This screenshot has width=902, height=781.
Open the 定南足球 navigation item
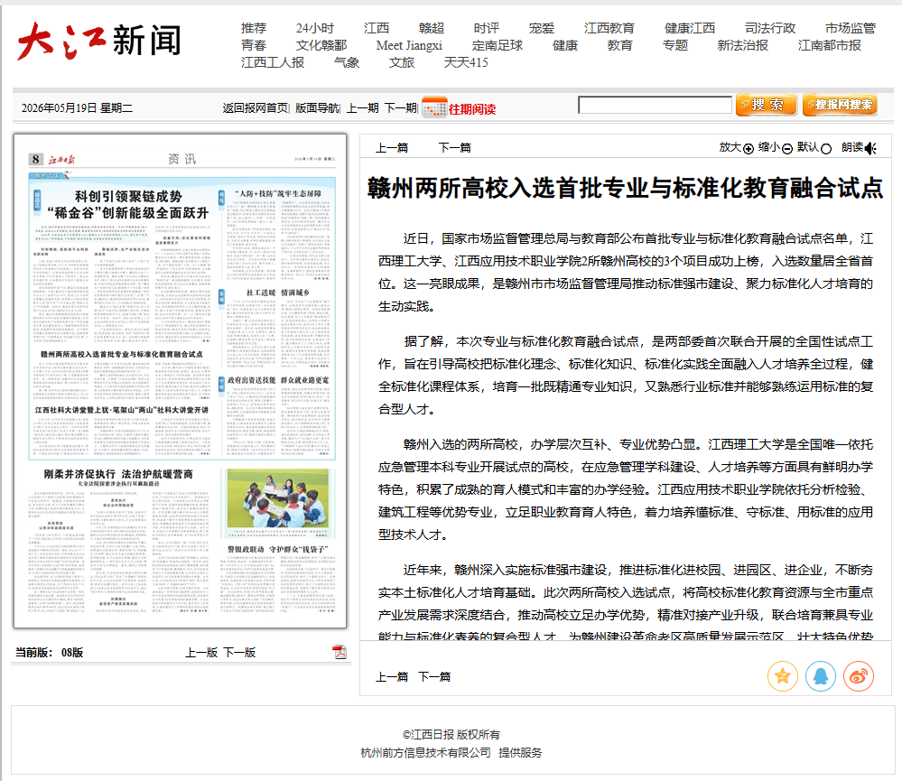497,45
